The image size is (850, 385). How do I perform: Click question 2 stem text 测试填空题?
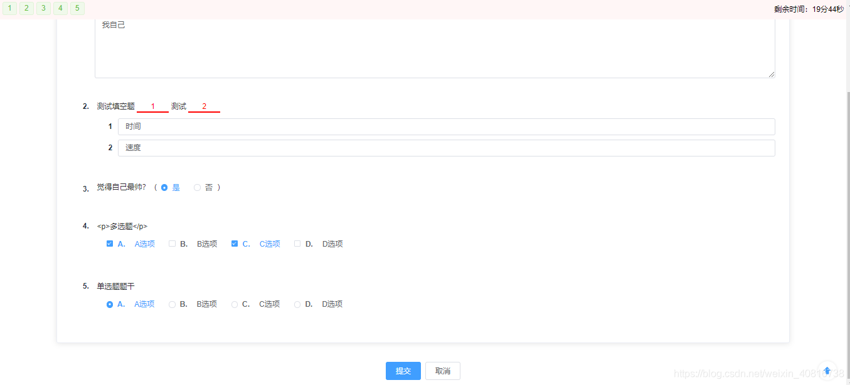115,106
